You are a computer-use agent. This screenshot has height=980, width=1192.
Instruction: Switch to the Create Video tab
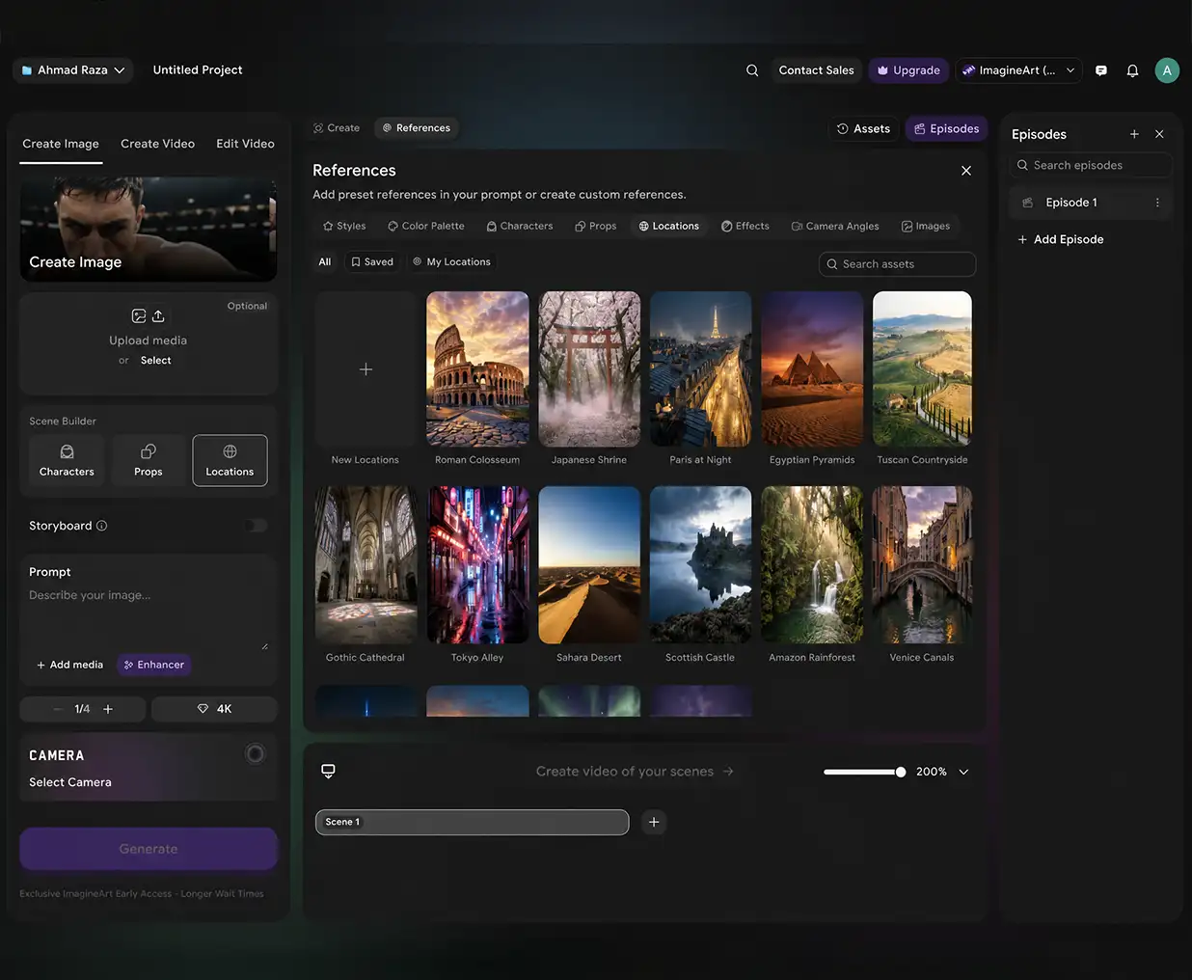click(x=158, y=144)
